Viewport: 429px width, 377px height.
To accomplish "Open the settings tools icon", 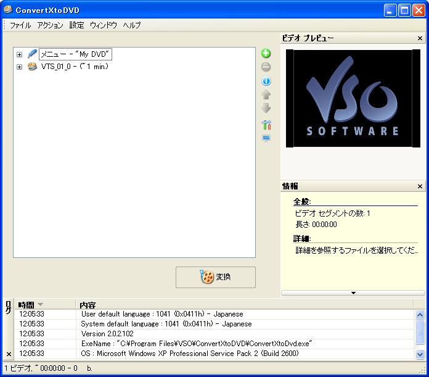I will pos(266,125).
